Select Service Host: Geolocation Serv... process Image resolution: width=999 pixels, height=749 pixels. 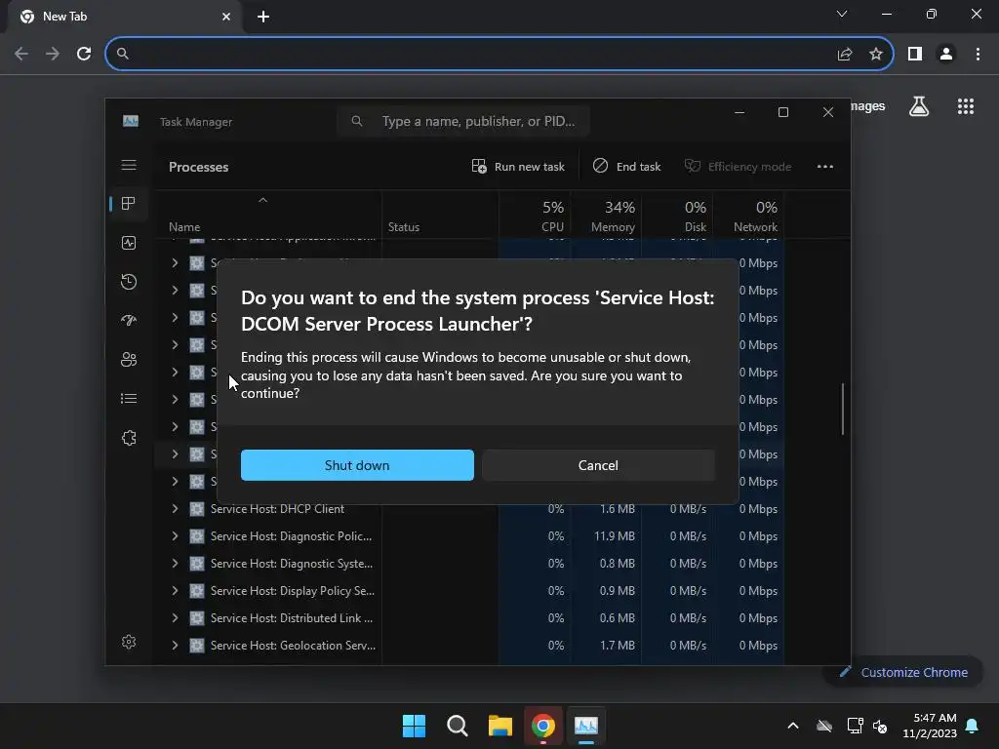point(293,646)
